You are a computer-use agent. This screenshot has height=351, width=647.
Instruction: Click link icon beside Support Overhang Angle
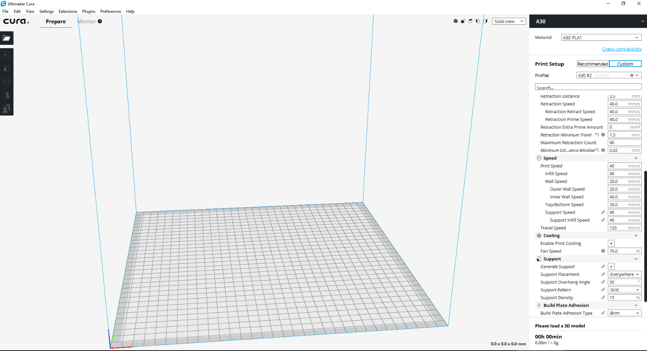603,282
